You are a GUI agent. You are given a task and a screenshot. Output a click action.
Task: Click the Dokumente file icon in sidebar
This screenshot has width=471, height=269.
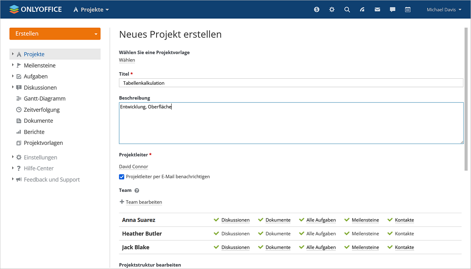(19, 121)
